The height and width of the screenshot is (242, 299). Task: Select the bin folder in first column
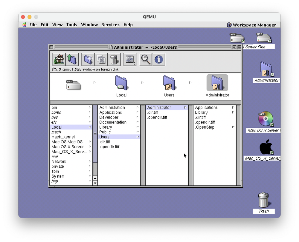click(x=71, y=107)
